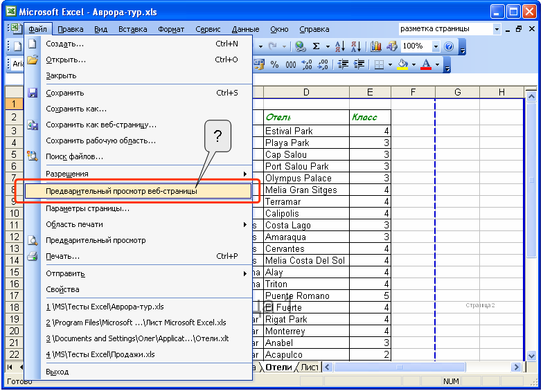Image resolution: width=543 pixels, height=391 pixels.
Task: Launch the Chart Wizard icon
Action: click(375, 46)
